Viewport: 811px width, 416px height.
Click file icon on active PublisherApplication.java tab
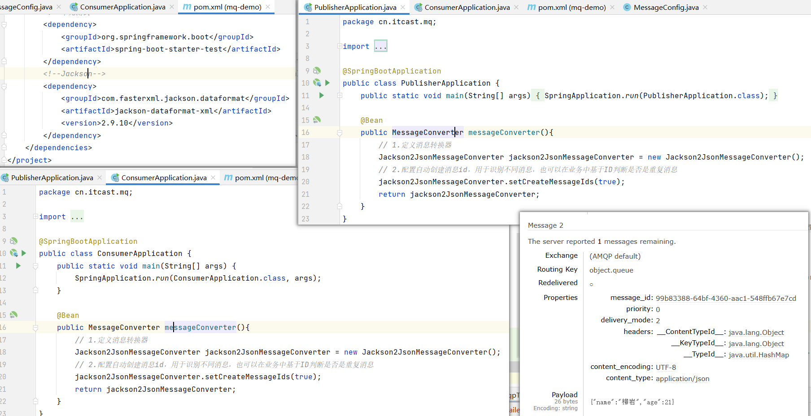tap(308, 7)
